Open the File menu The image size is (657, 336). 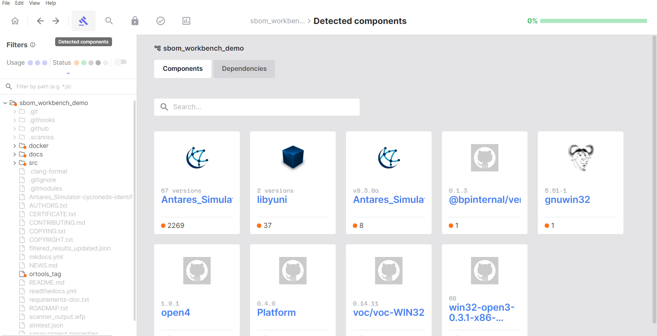(5, 3)
